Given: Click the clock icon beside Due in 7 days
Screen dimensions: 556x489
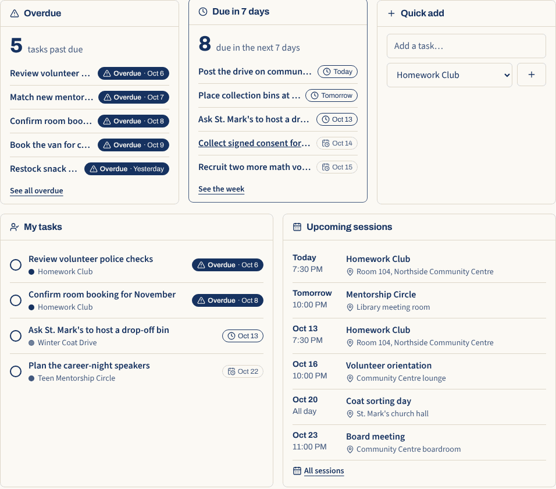Looking at the screenshot, I should 203,12.
